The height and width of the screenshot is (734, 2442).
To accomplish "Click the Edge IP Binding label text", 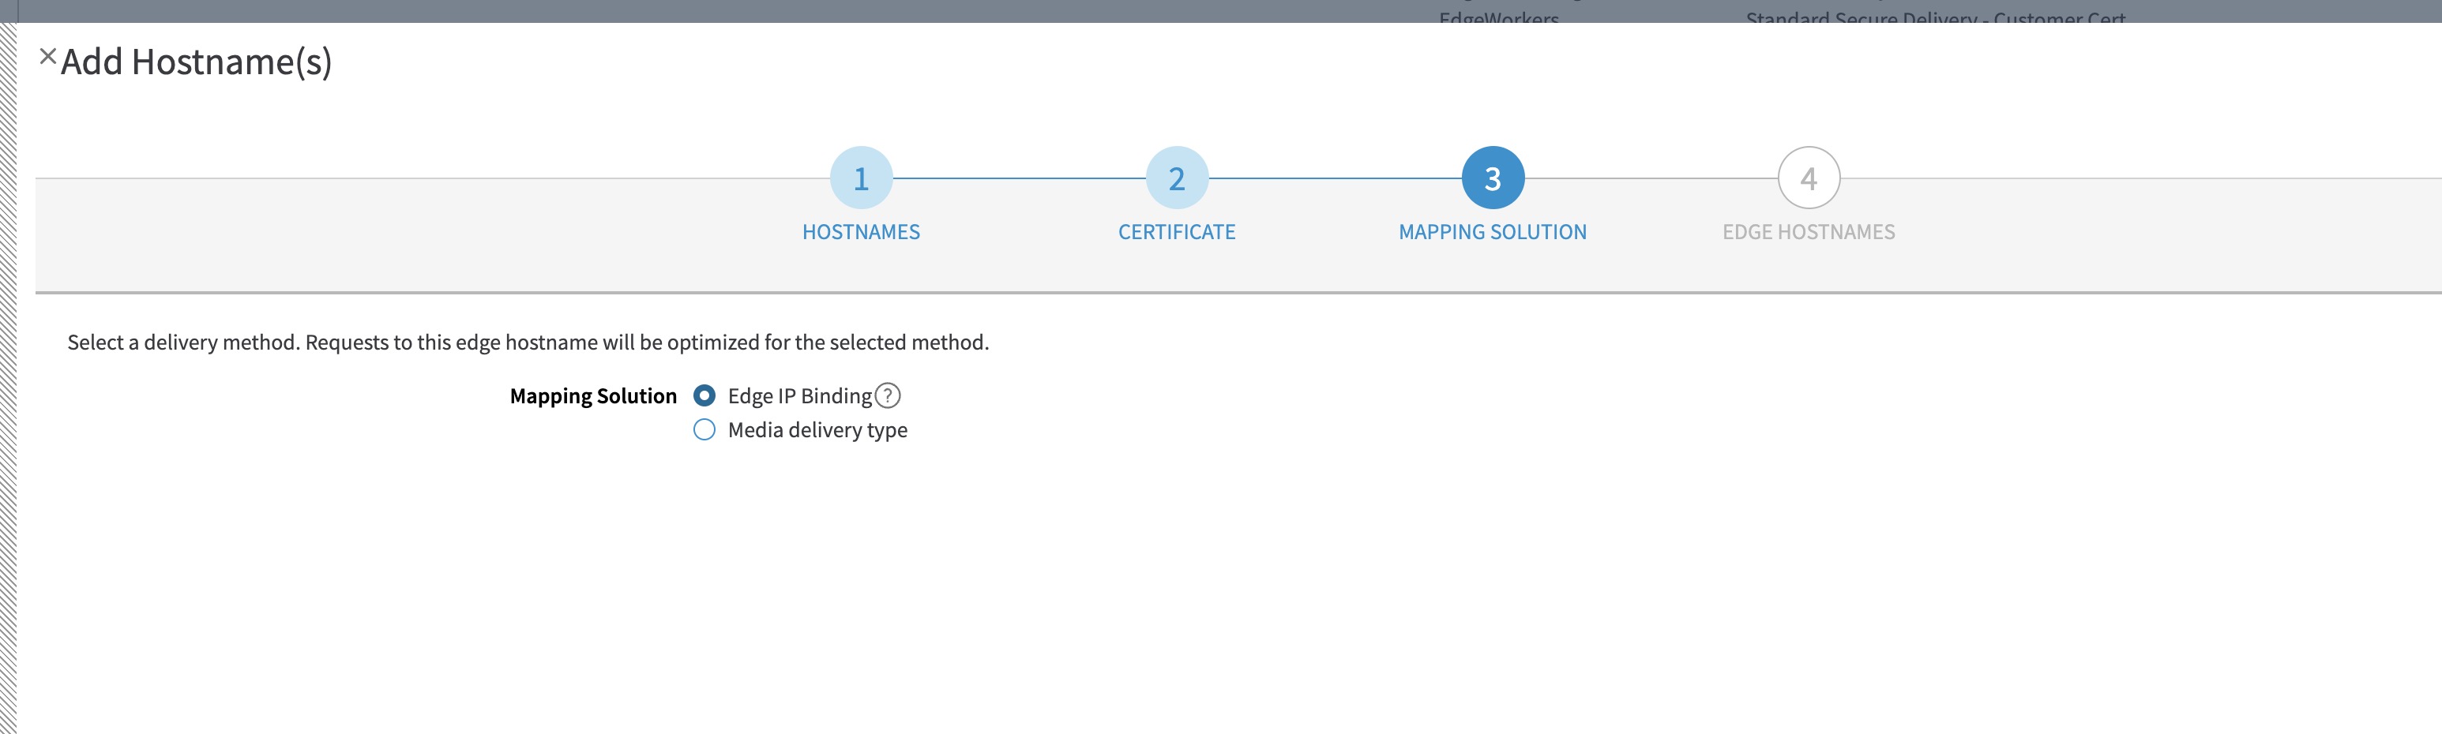I will (799, 396).
